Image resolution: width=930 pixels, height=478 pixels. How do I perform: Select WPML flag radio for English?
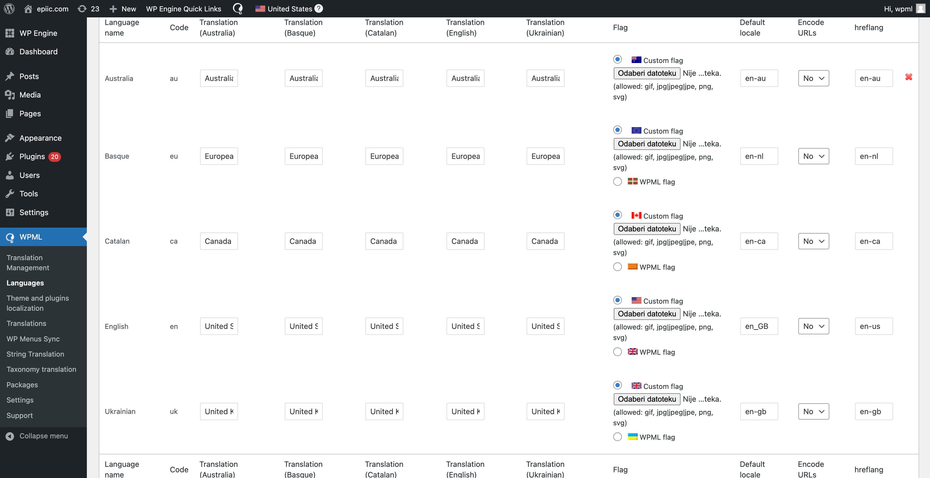[x=617, y=351]
